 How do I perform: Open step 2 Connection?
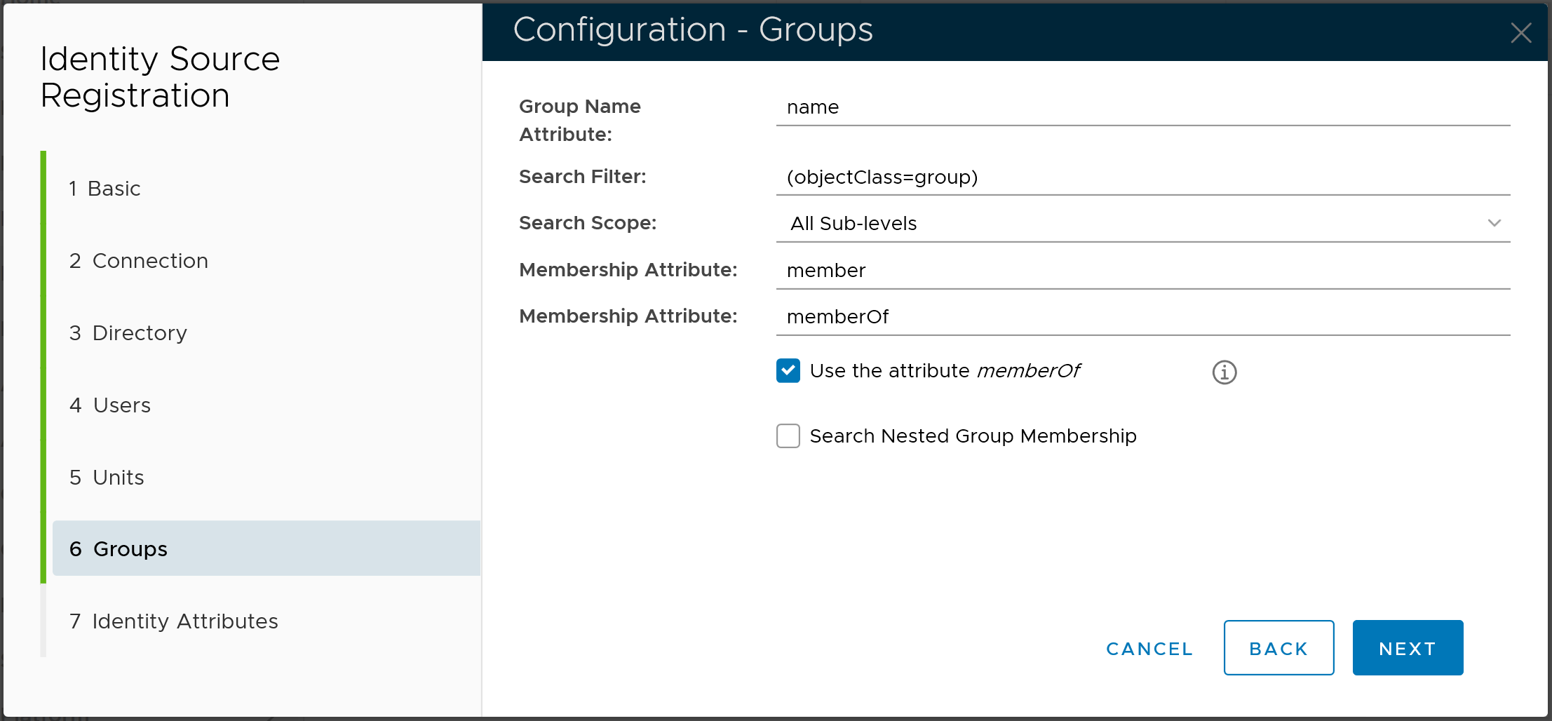pyautogui.click(x=139, y=261)
